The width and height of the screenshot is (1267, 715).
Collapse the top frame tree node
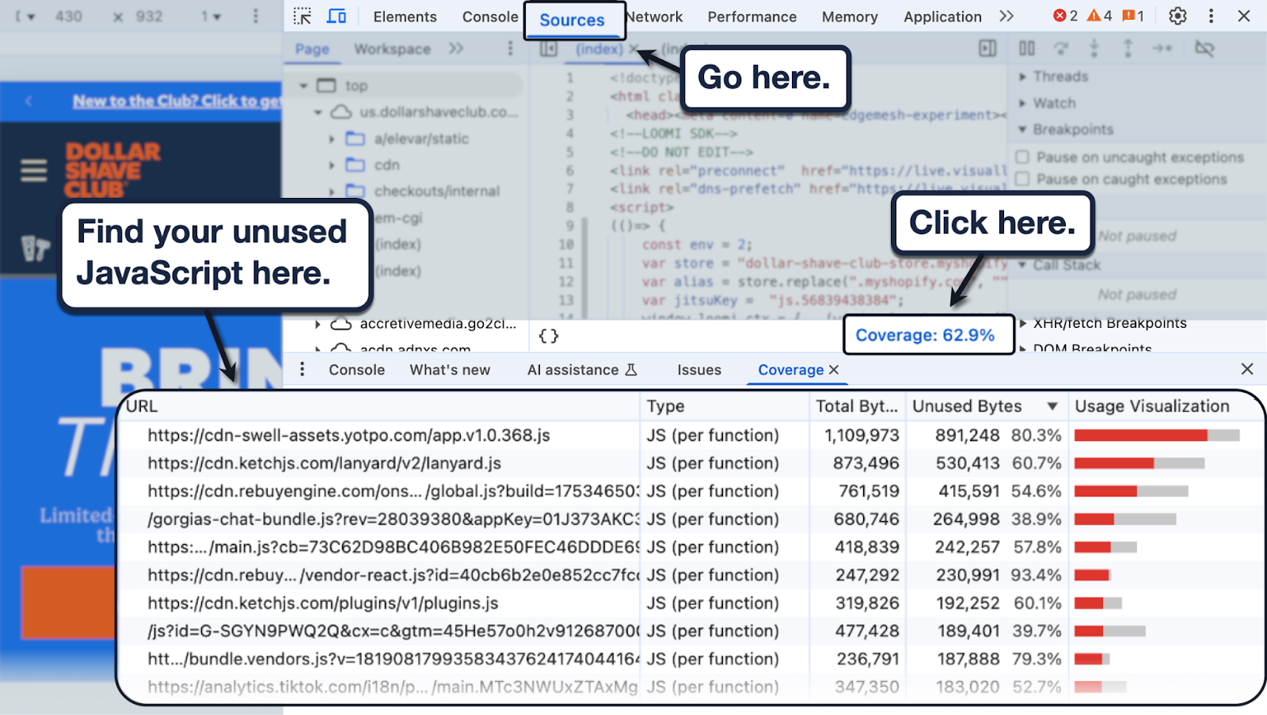point(303,86)
